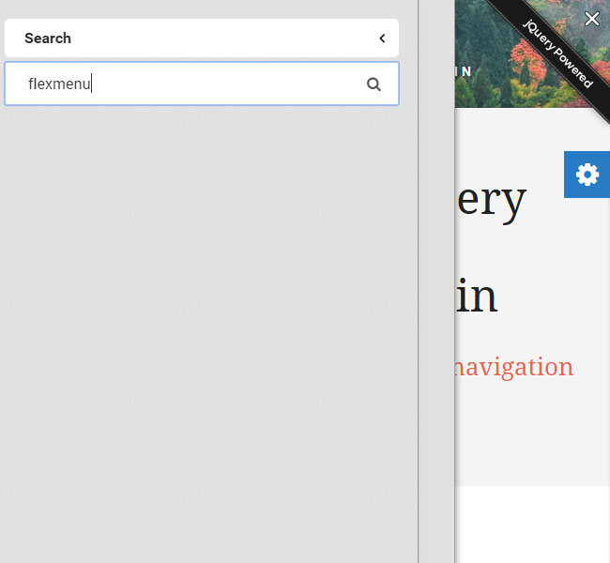Viewport: 610px width, 563px height.
Task: Click the large "ery" heading text
Action: (491, 199)
